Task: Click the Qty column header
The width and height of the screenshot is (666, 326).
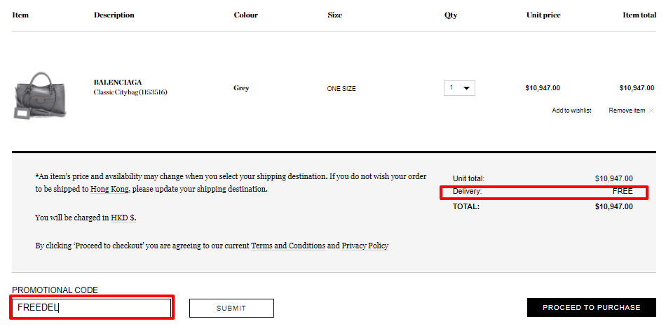Action: (451, 15)
